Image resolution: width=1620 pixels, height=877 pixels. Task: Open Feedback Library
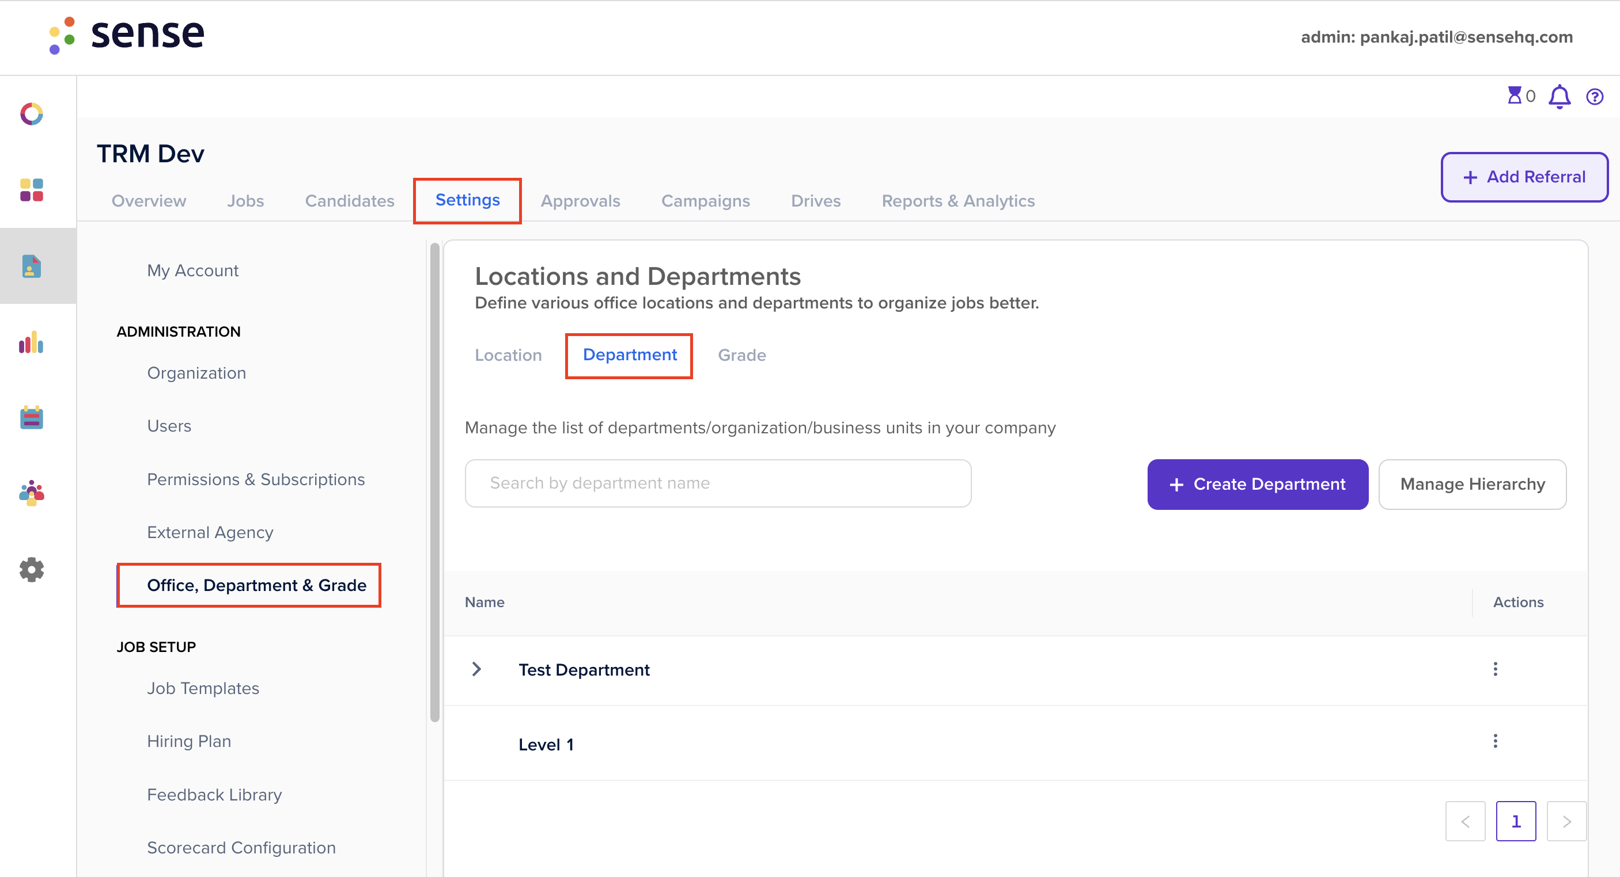click(214, 795)
